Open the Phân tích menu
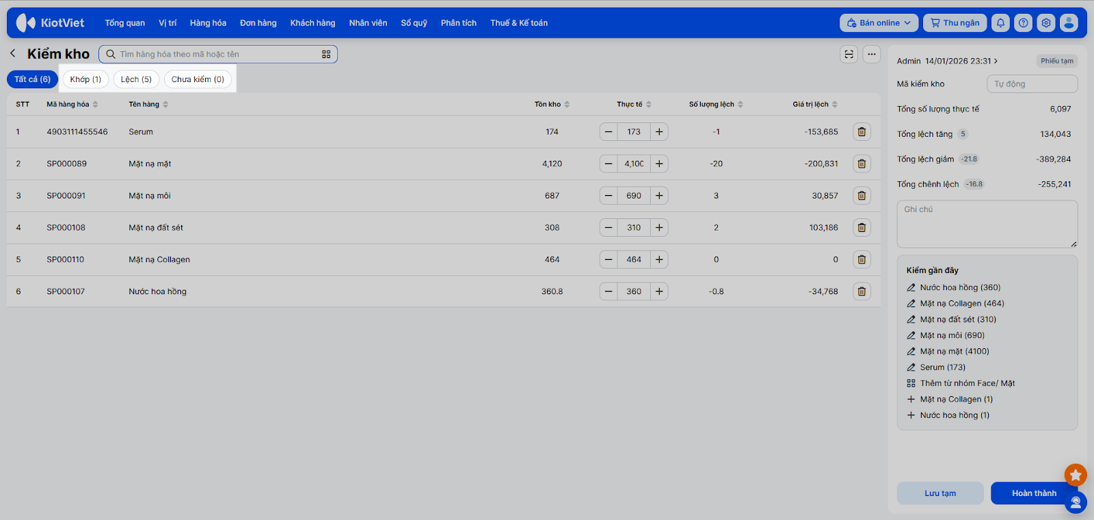The height and width of the screenshot is (520, 1094). [x=459, y=23]
